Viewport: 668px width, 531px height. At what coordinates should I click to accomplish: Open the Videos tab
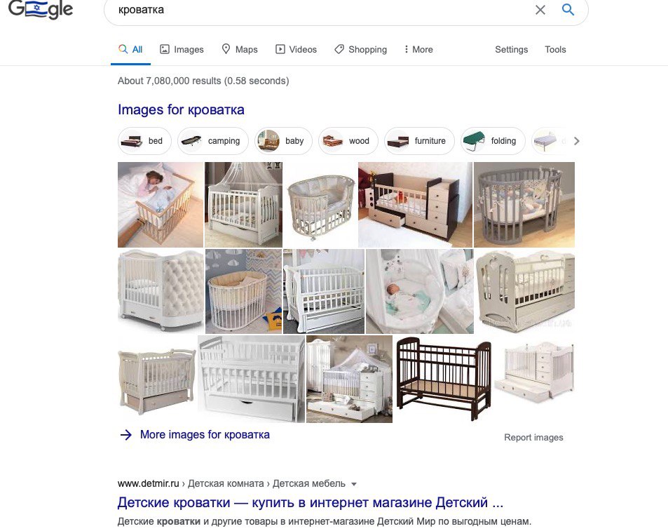pyautogui.click(x=296, y=49)
